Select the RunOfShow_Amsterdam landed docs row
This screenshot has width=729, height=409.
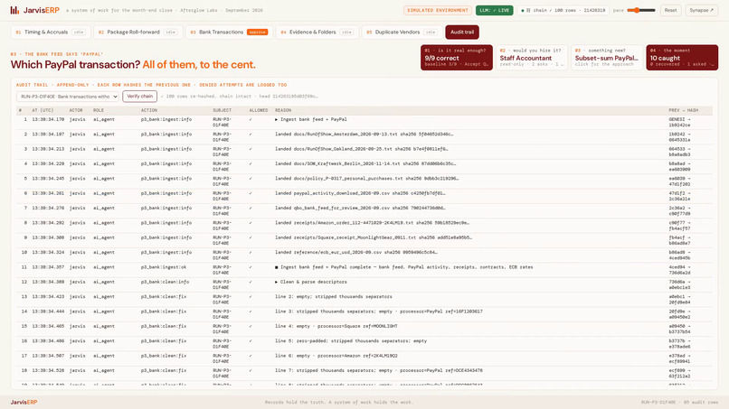pyautogui.click(x=364, y=137)
